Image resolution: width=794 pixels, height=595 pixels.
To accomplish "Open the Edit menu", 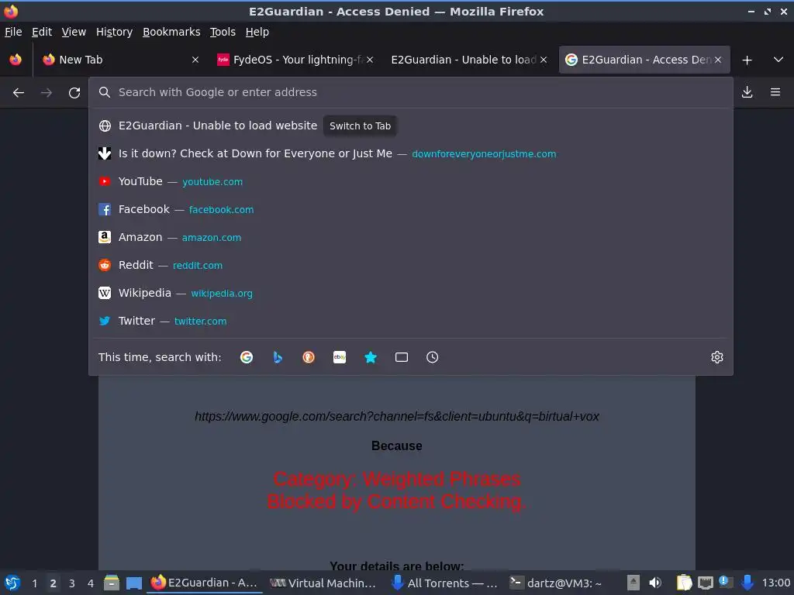I will coord(42,32).
